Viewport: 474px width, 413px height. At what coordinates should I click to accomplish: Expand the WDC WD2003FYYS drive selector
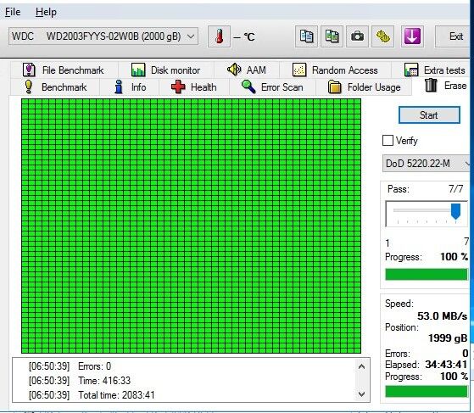click(103, 36)
